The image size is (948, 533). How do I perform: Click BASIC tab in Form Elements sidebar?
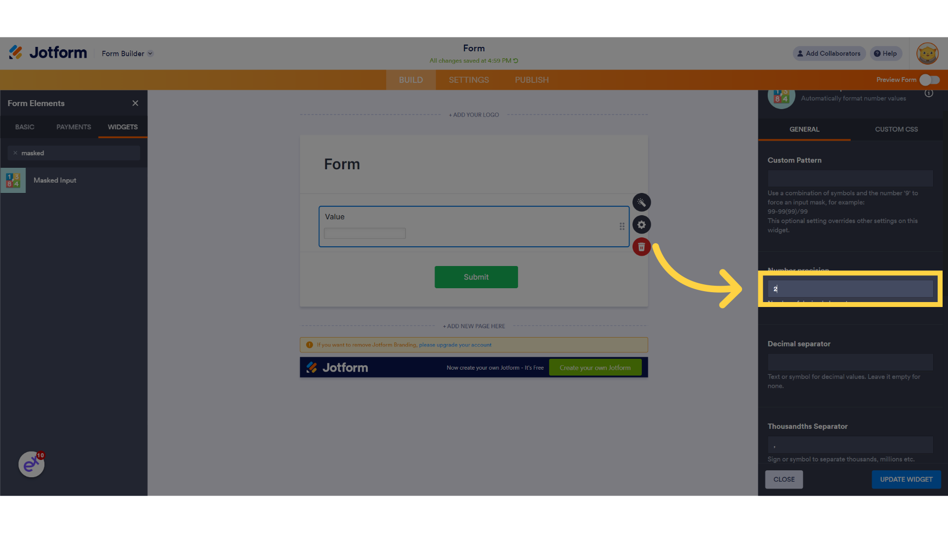click(24, 127)
